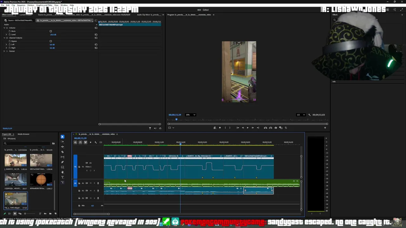Screen dimensions: 406x228
Task: Expand the Level parameter
Action: [x=6, y=35]
